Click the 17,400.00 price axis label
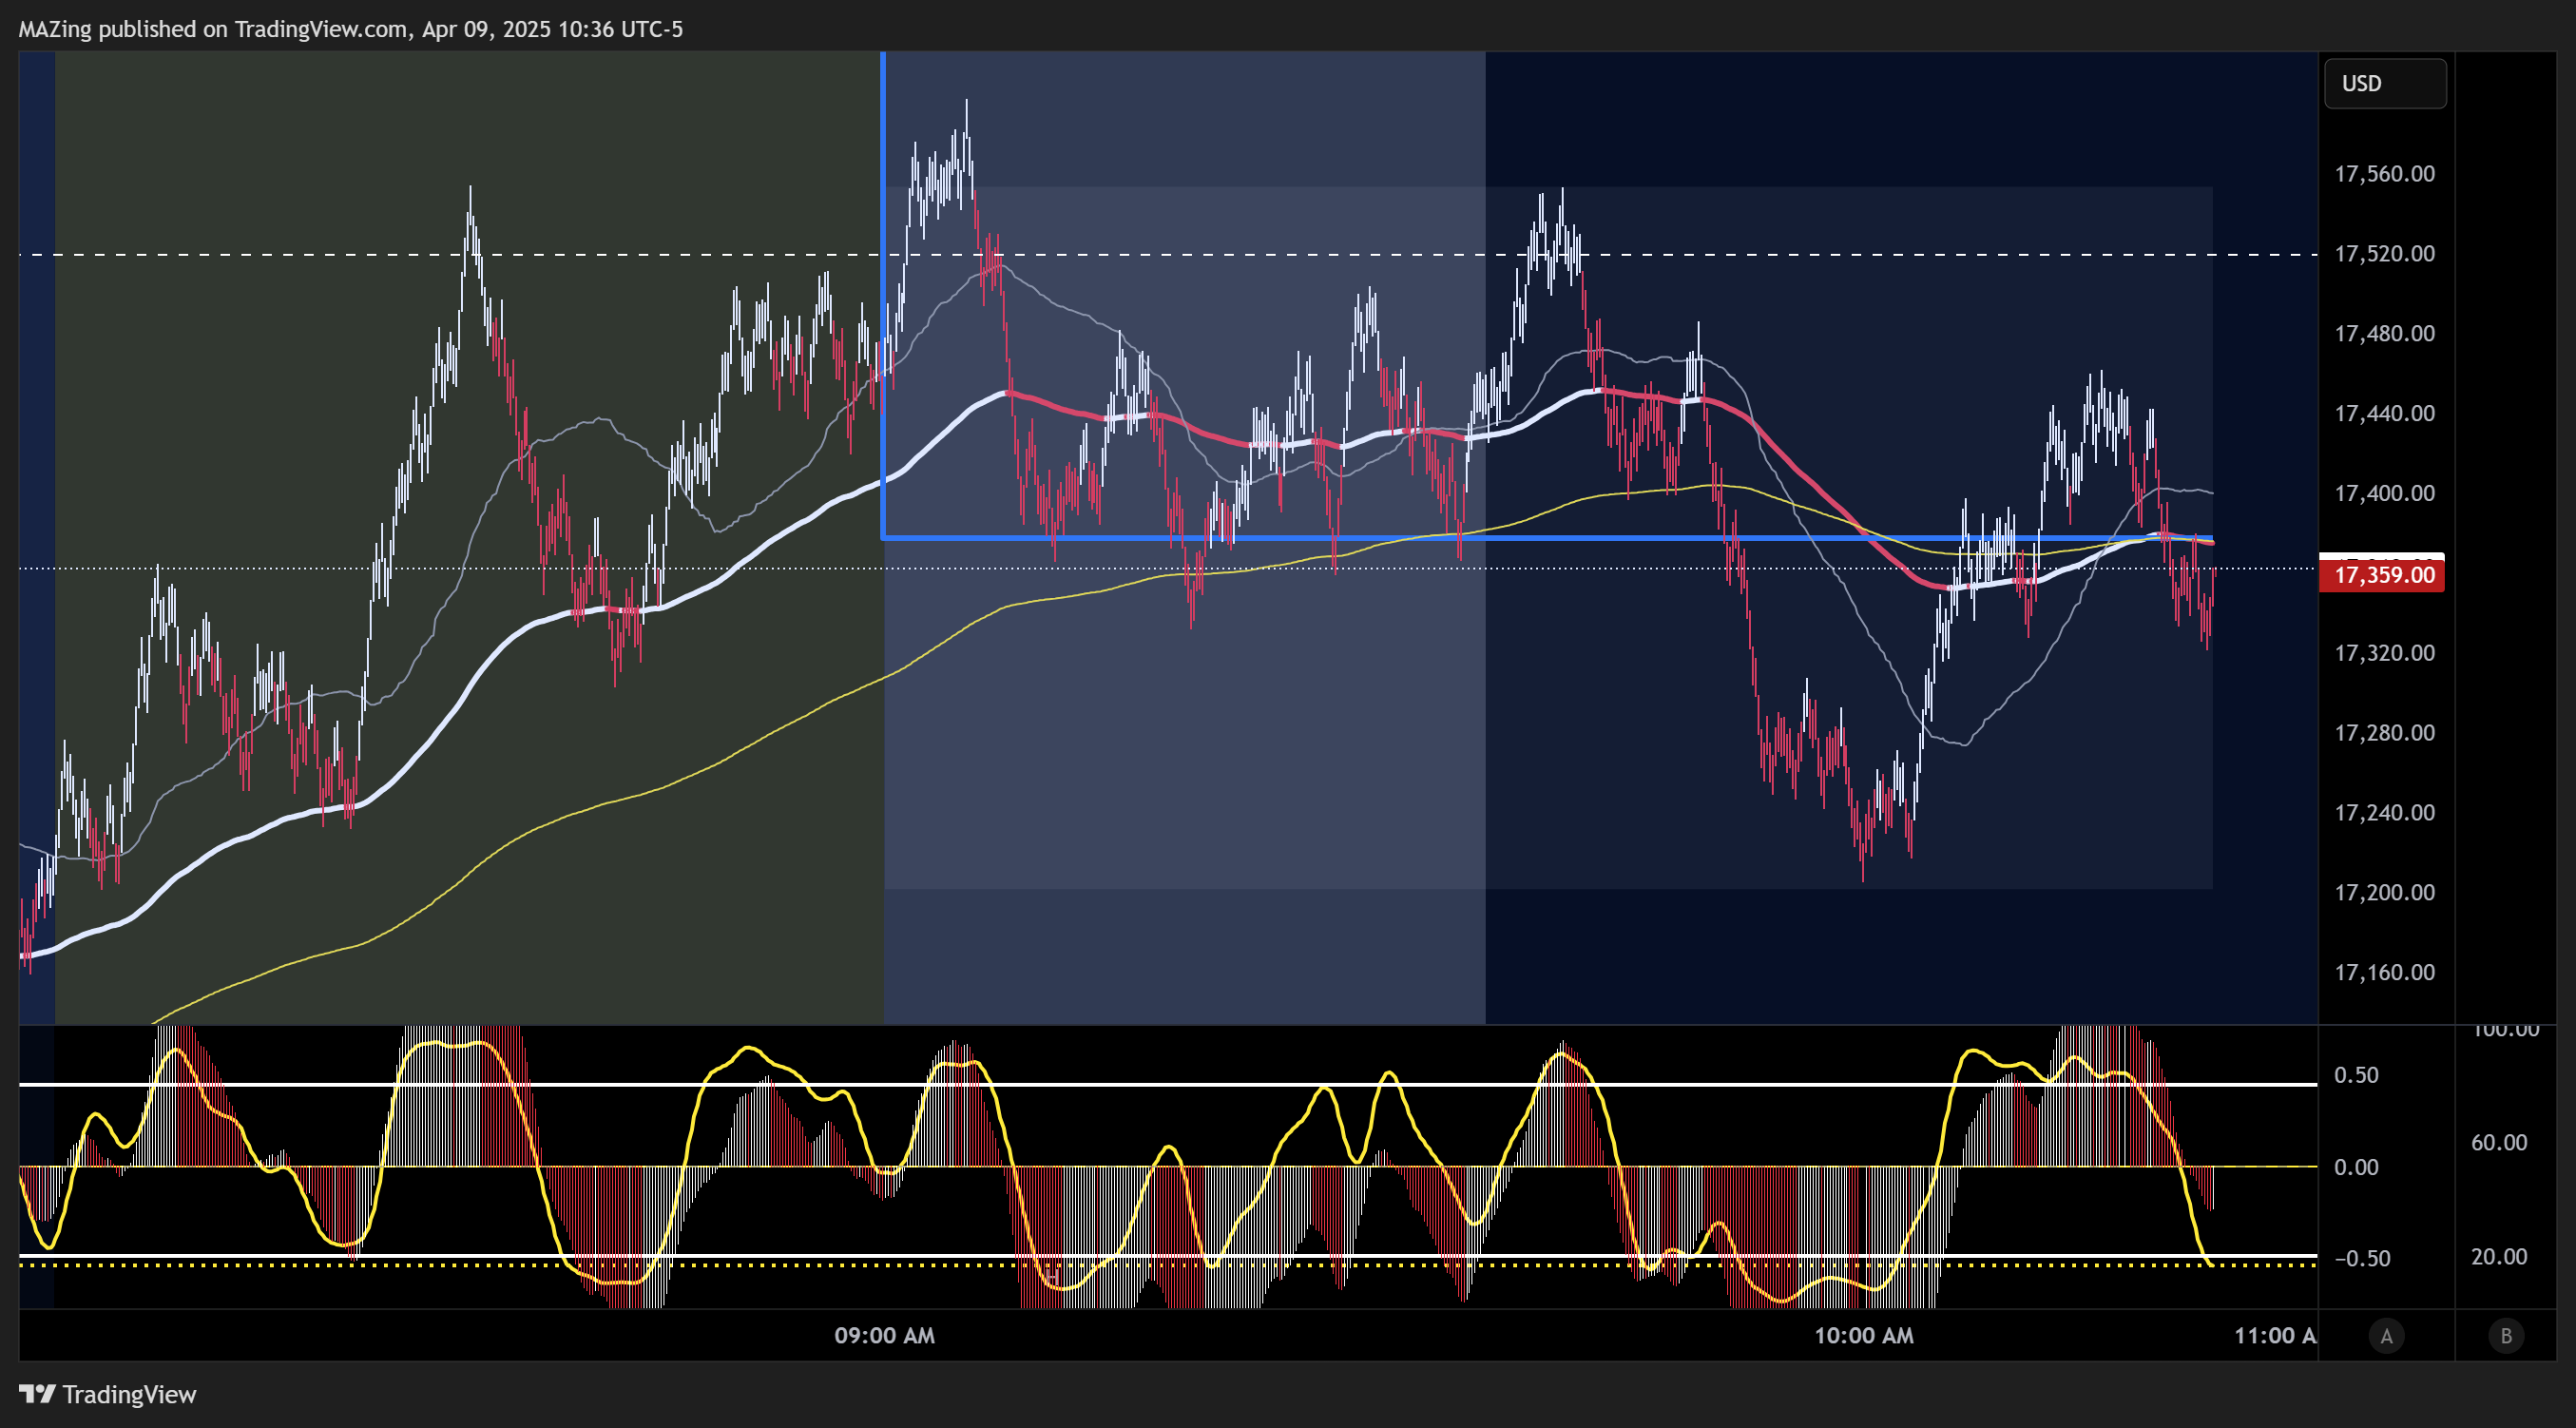 [x=2384, y=494]
